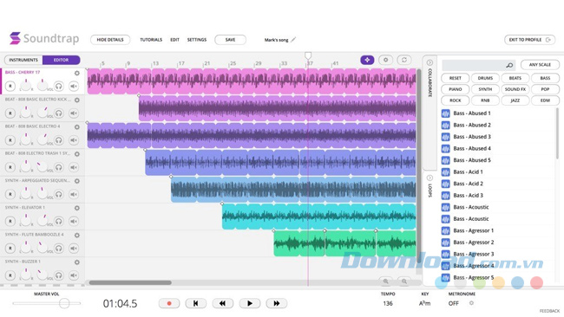Click Exit to Profile button

tap(529, 40)
